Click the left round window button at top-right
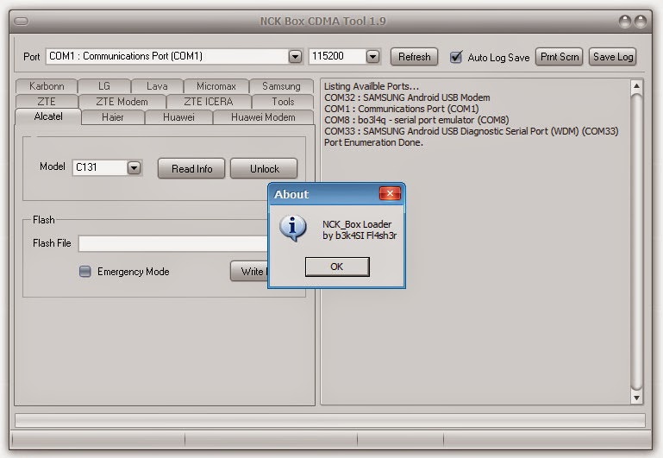 624,22
